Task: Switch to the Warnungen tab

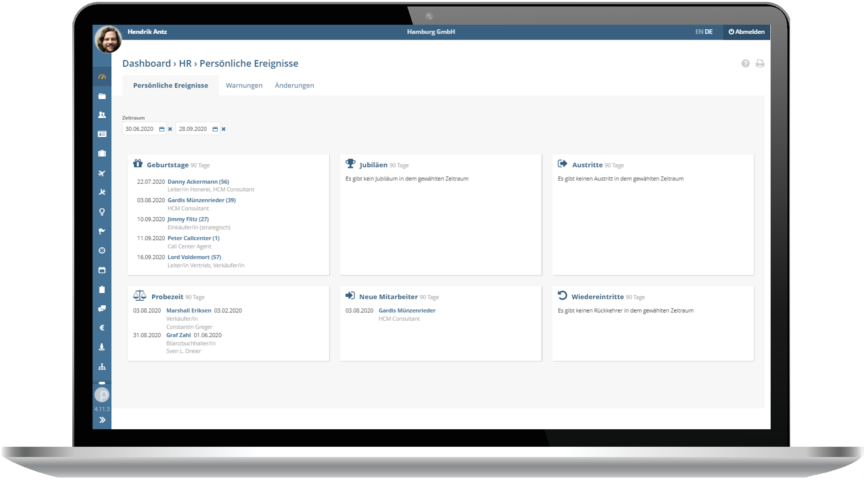Action: coord(244,86)
